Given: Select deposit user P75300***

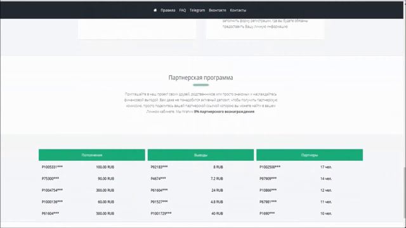Looking at the screenshot, I should click(50, 179).
